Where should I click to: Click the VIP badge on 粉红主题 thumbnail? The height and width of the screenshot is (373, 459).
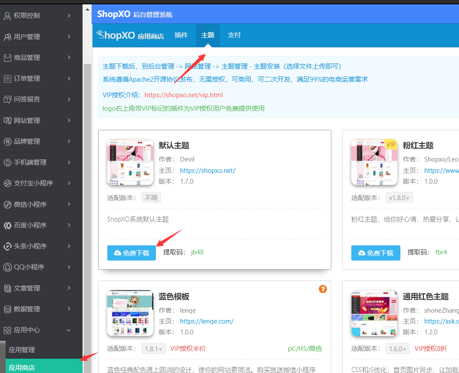tap(391, 144)
